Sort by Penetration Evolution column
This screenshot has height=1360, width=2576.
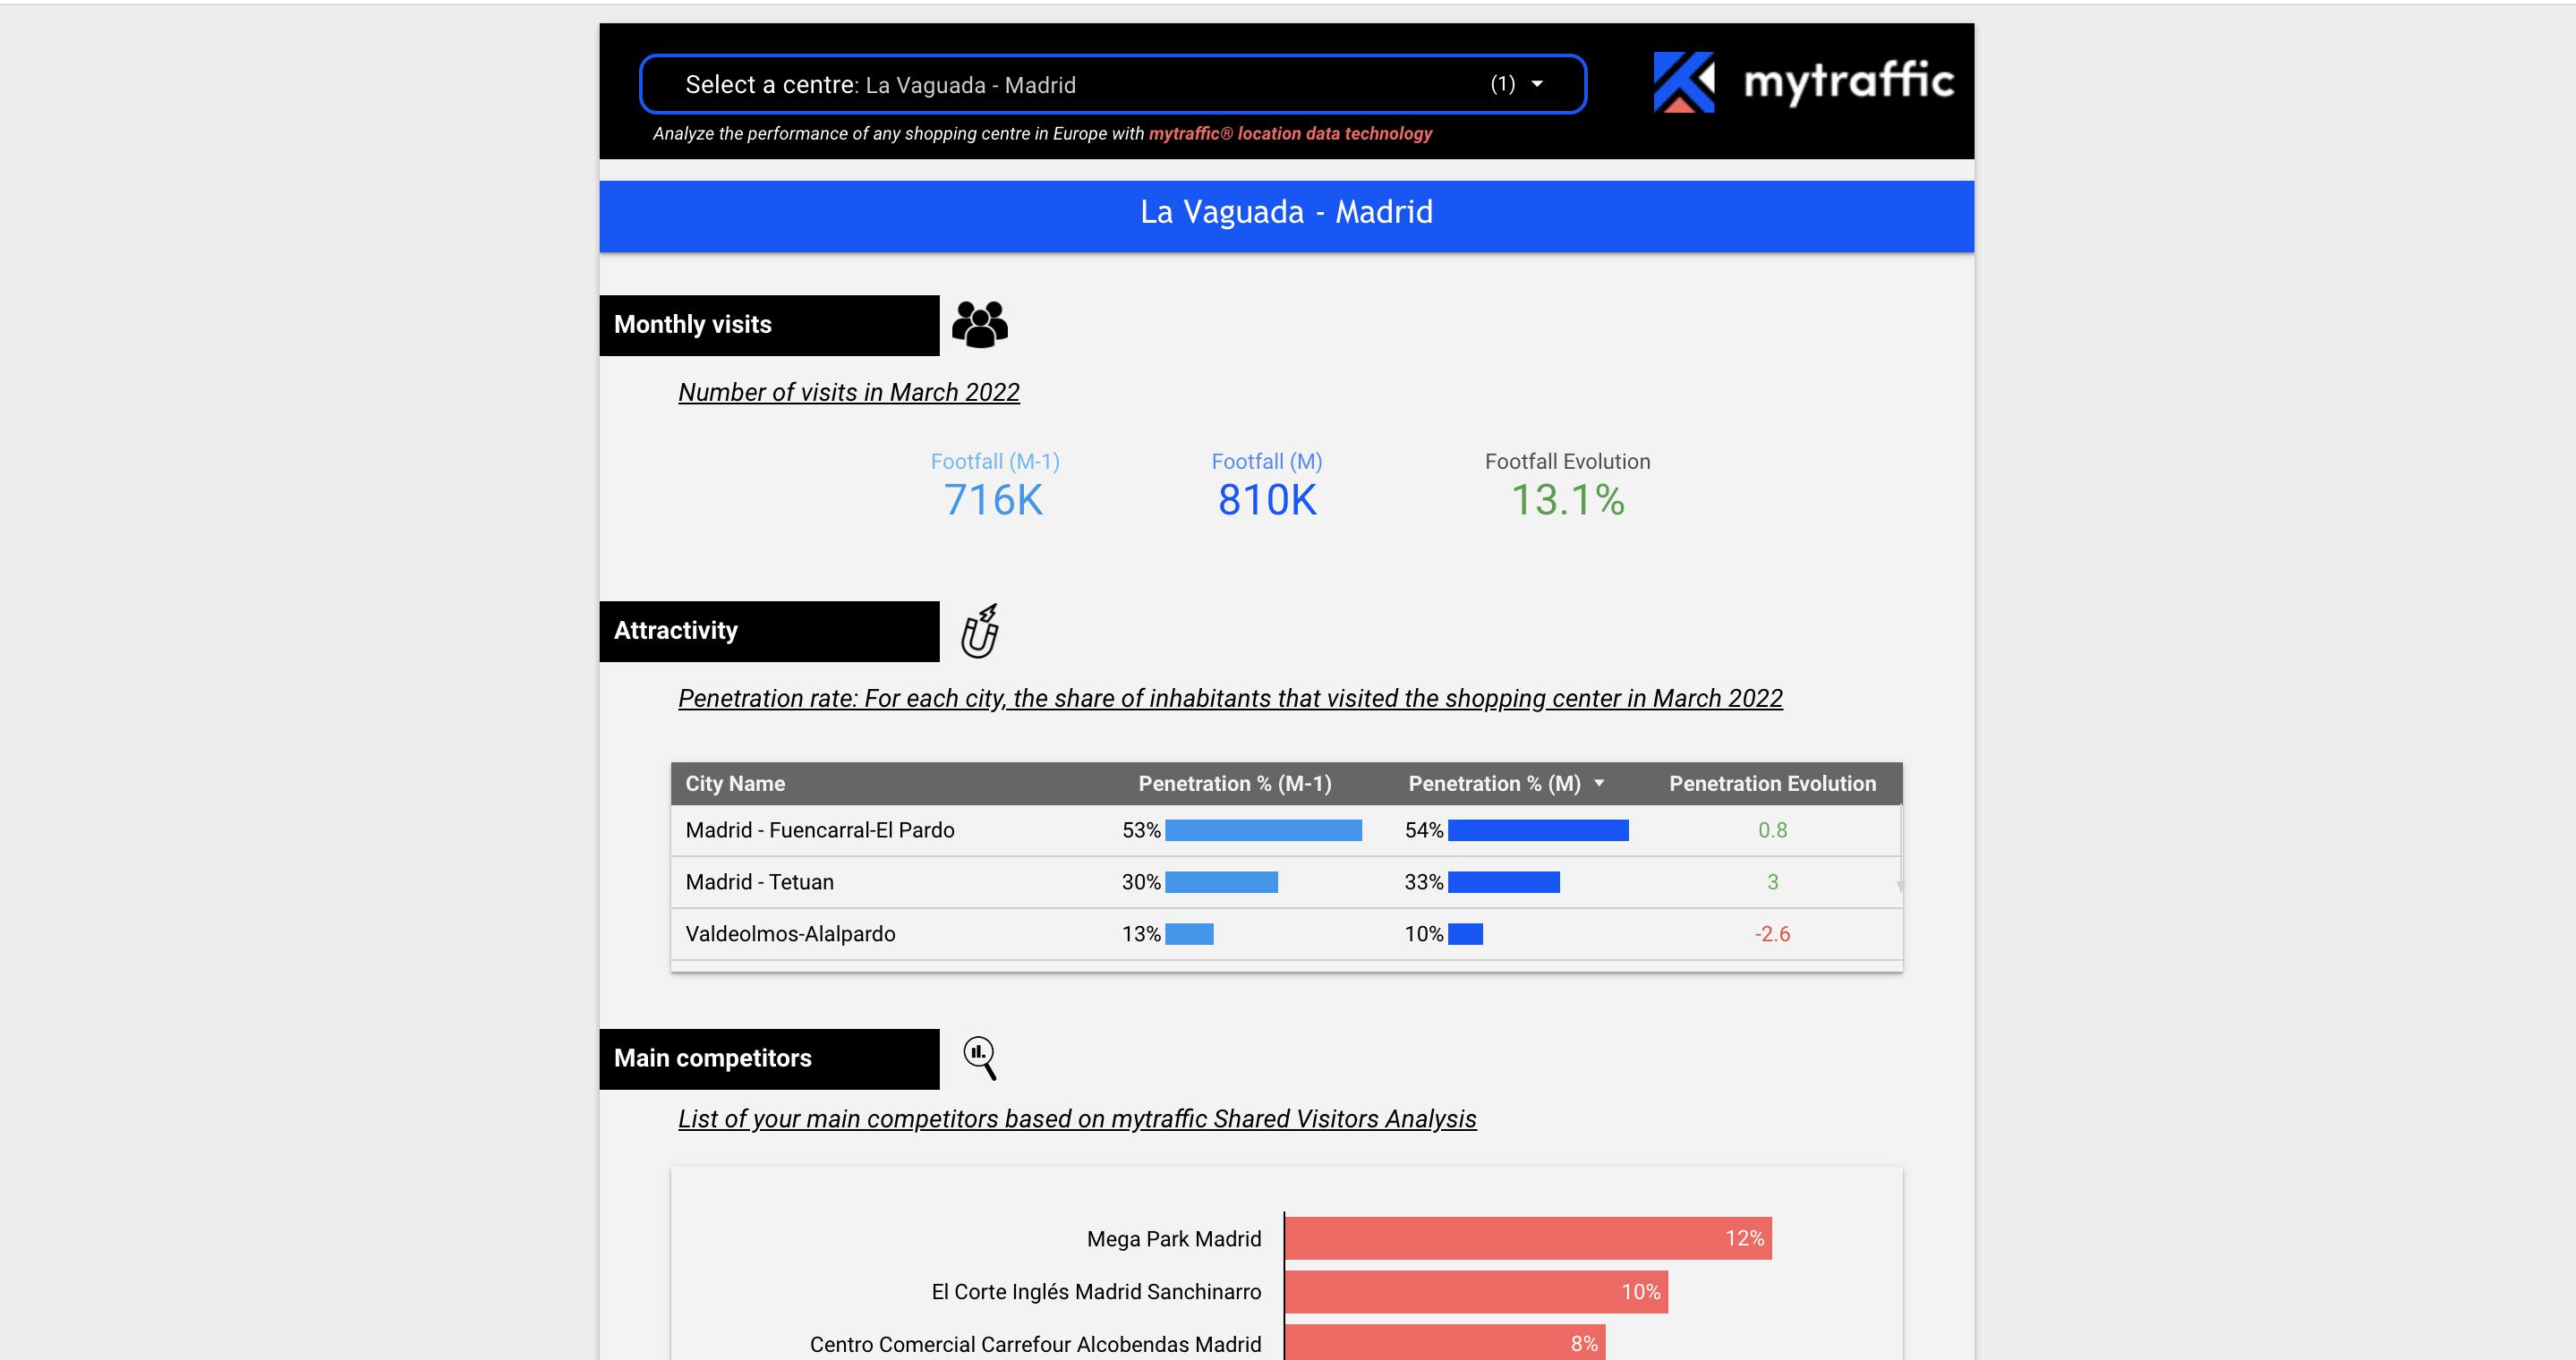(1772, 784)
